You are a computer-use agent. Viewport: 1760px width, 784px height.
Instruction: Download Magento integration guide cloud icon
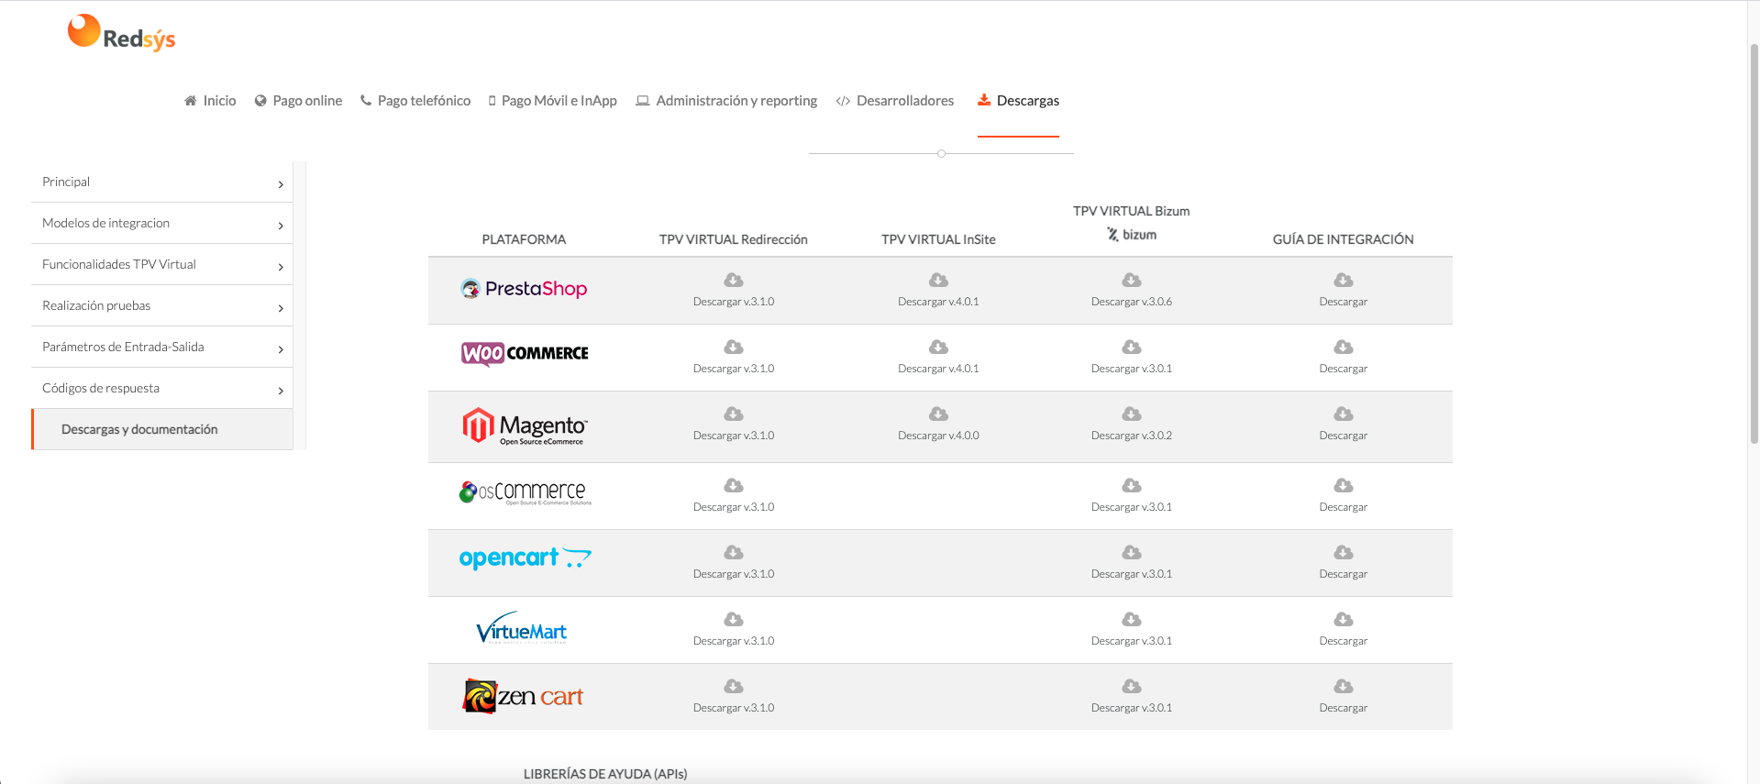1344,414
